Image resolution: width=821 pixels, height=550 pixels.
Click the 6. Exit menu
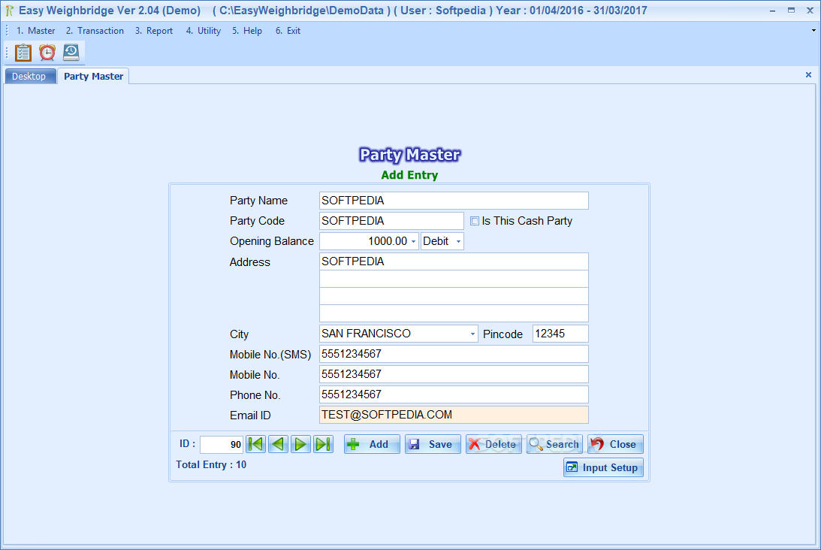[x=288, y=31]
